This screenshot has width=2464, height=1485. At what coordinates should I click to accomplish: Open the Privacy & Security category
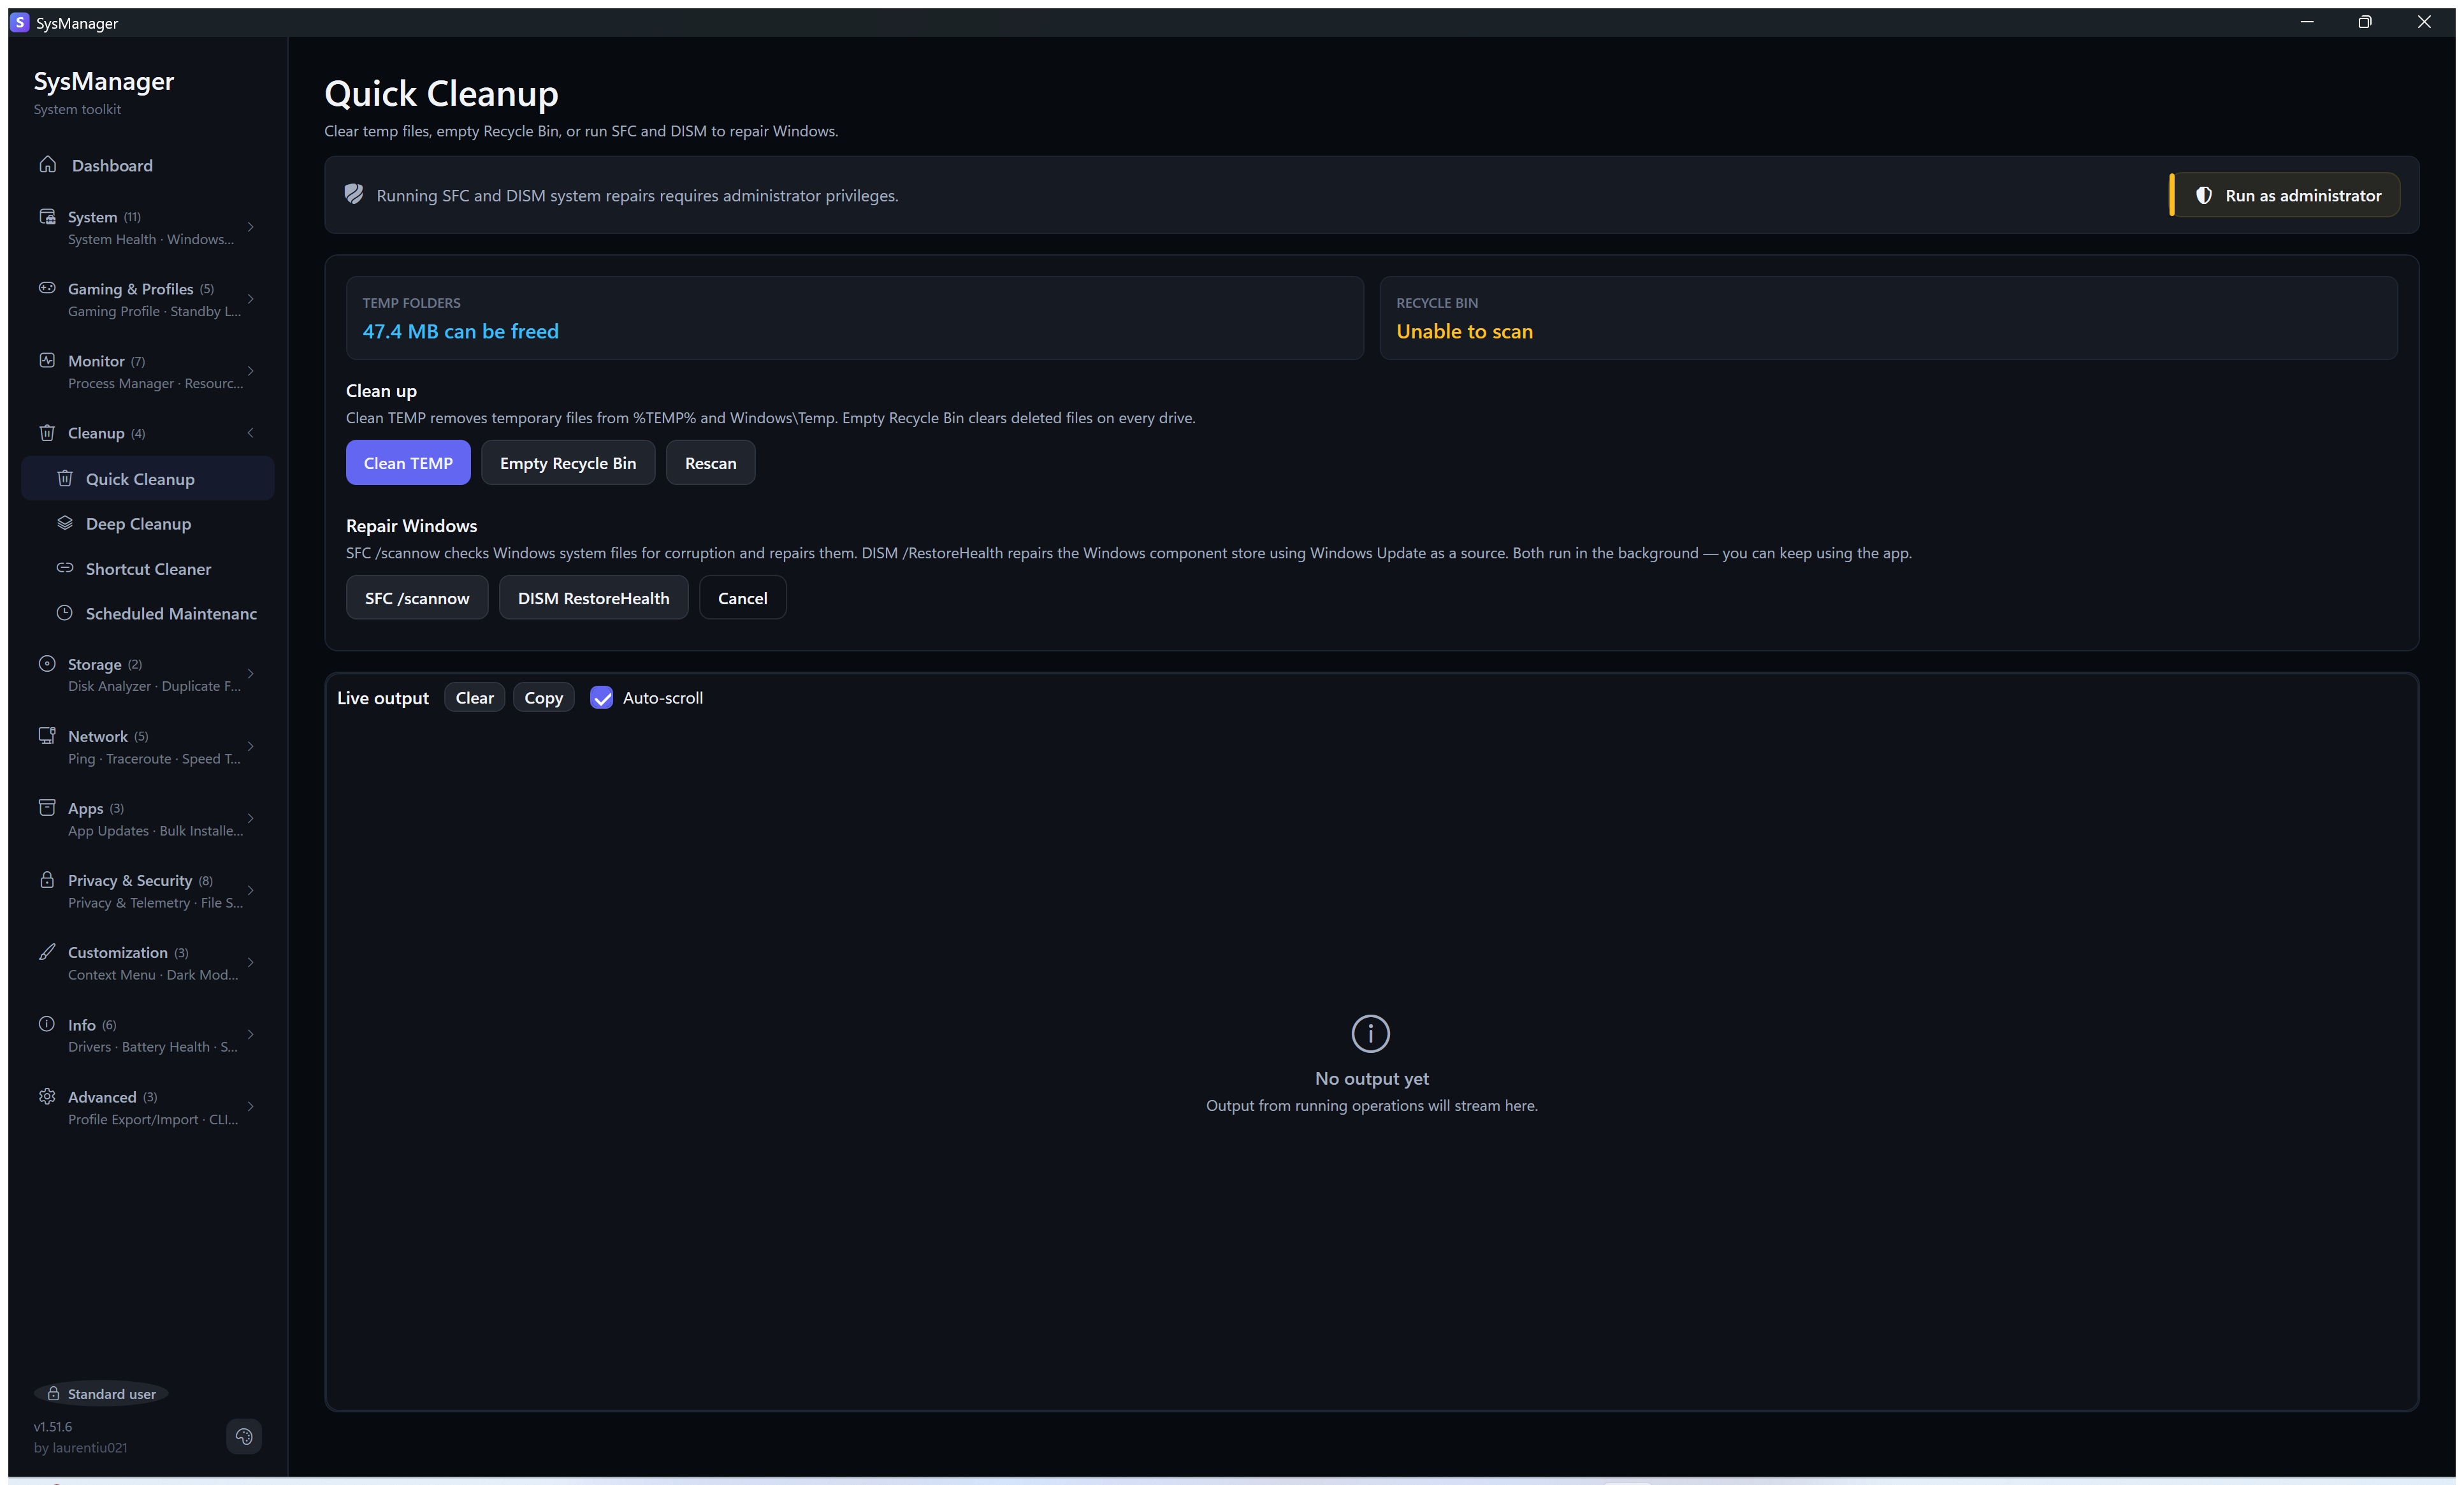tap(148, 890)
